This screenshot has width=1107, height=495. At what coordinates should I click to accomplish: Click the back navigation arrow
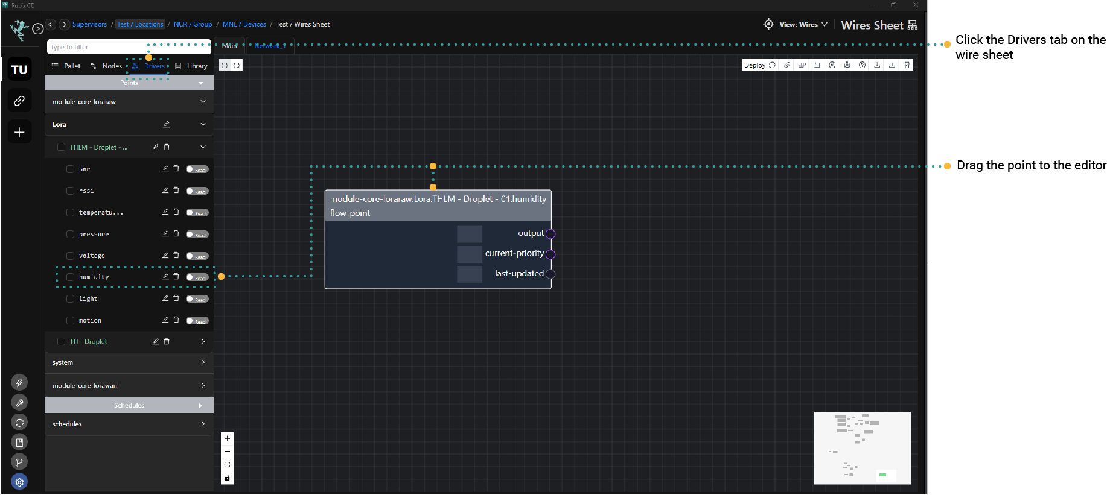click(x=51, y=24)
